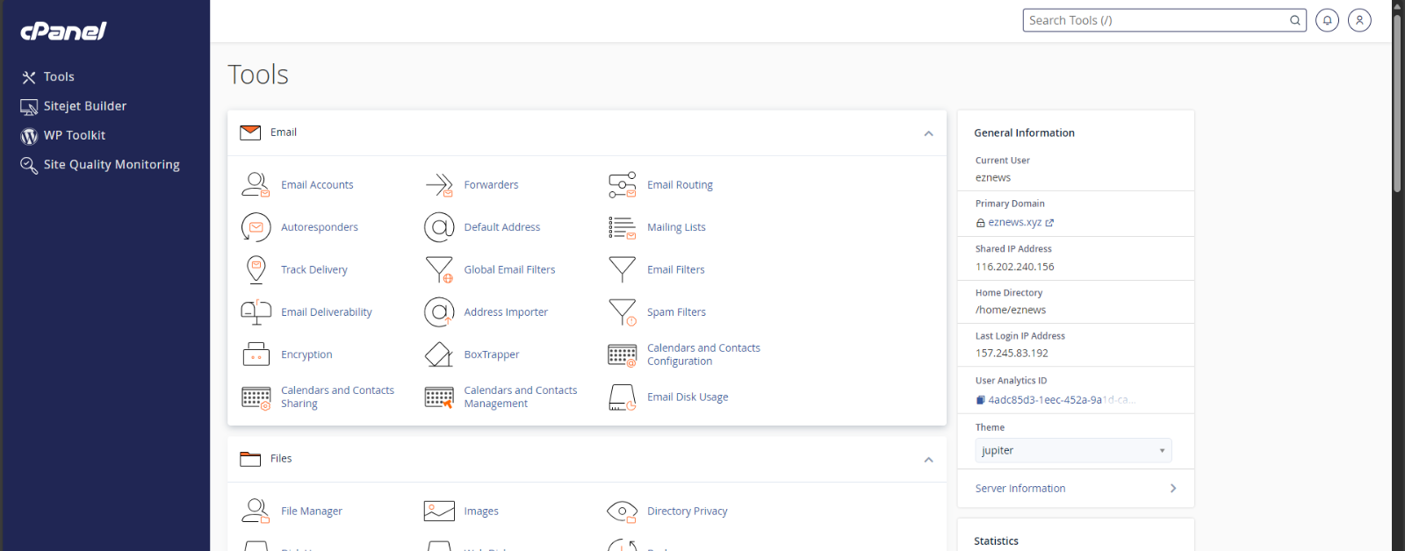Select the /home/eznews directory text
1405x551 pixels.
point(1011,311)
